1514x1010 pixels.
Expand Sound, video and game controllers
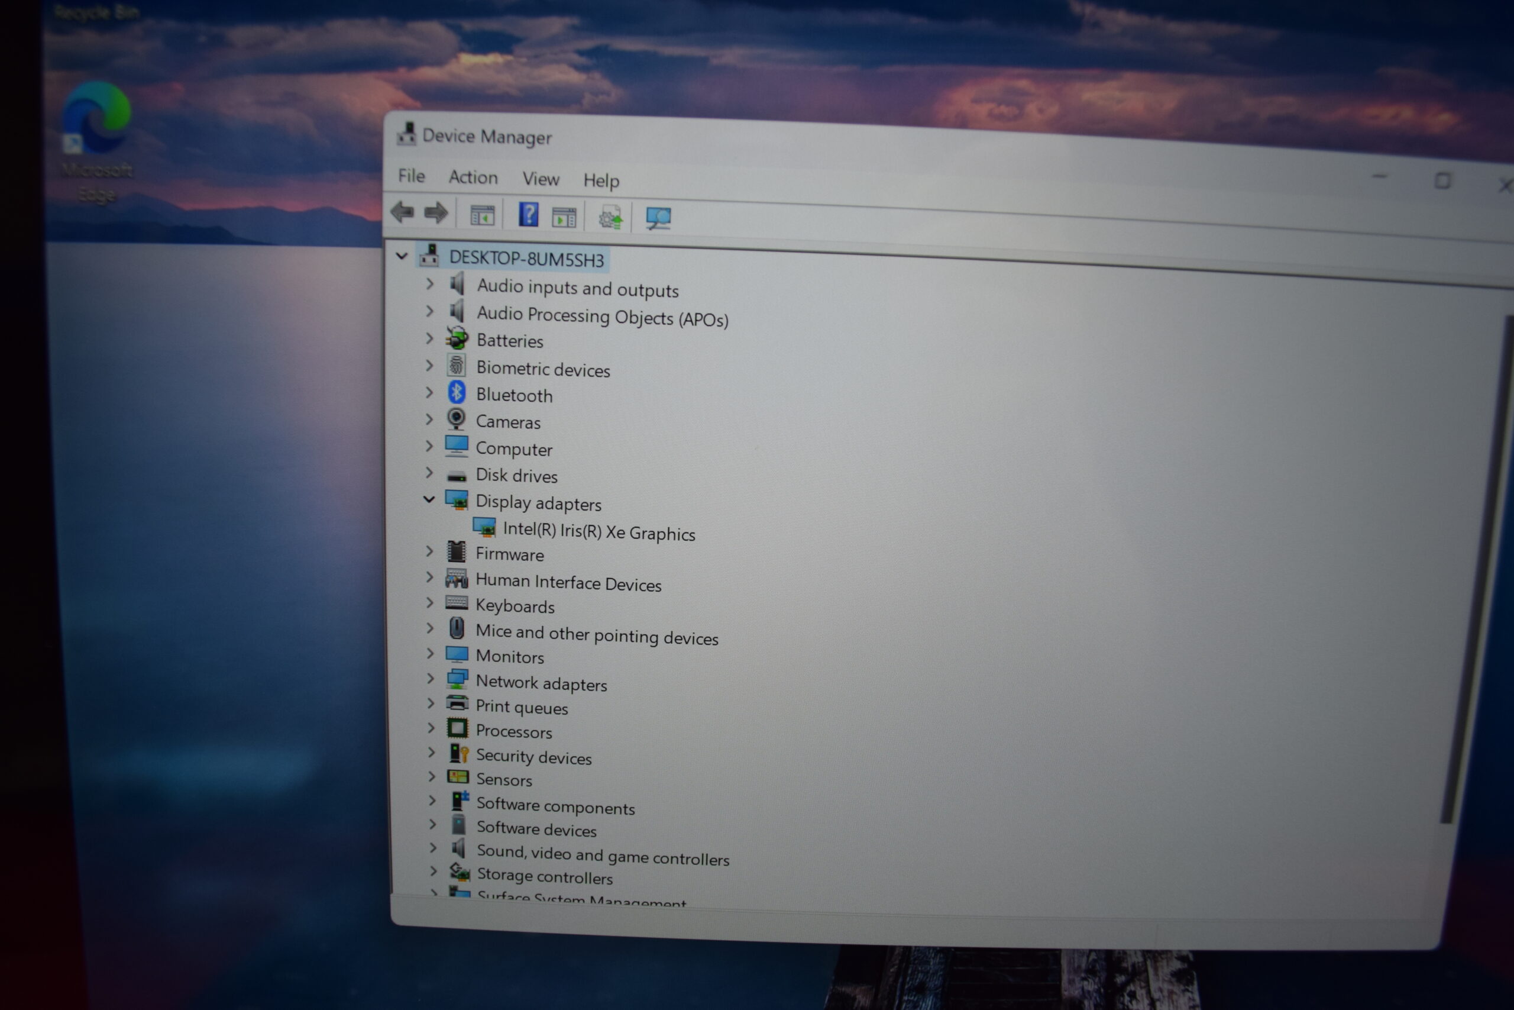click(434, 848)
